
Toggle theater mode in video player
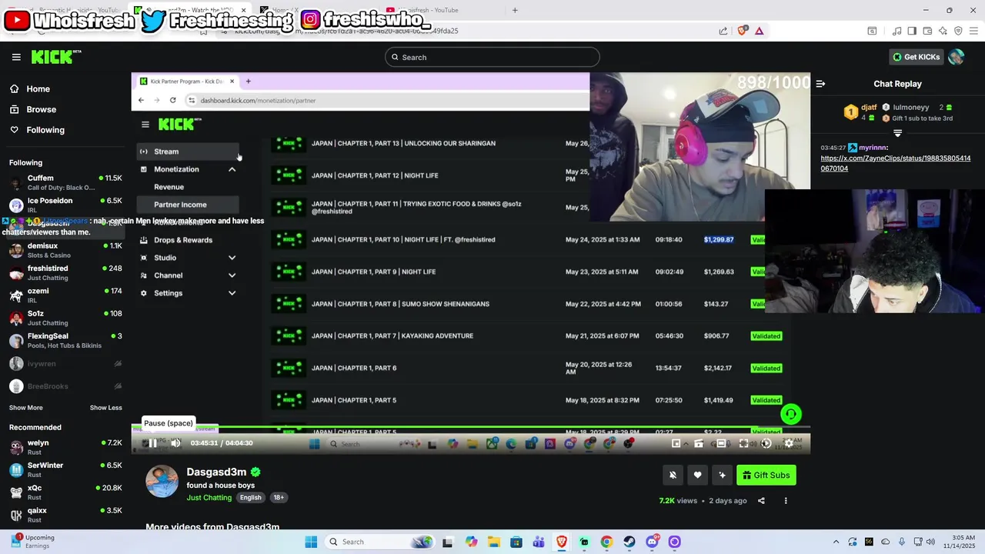coord(721,443)
